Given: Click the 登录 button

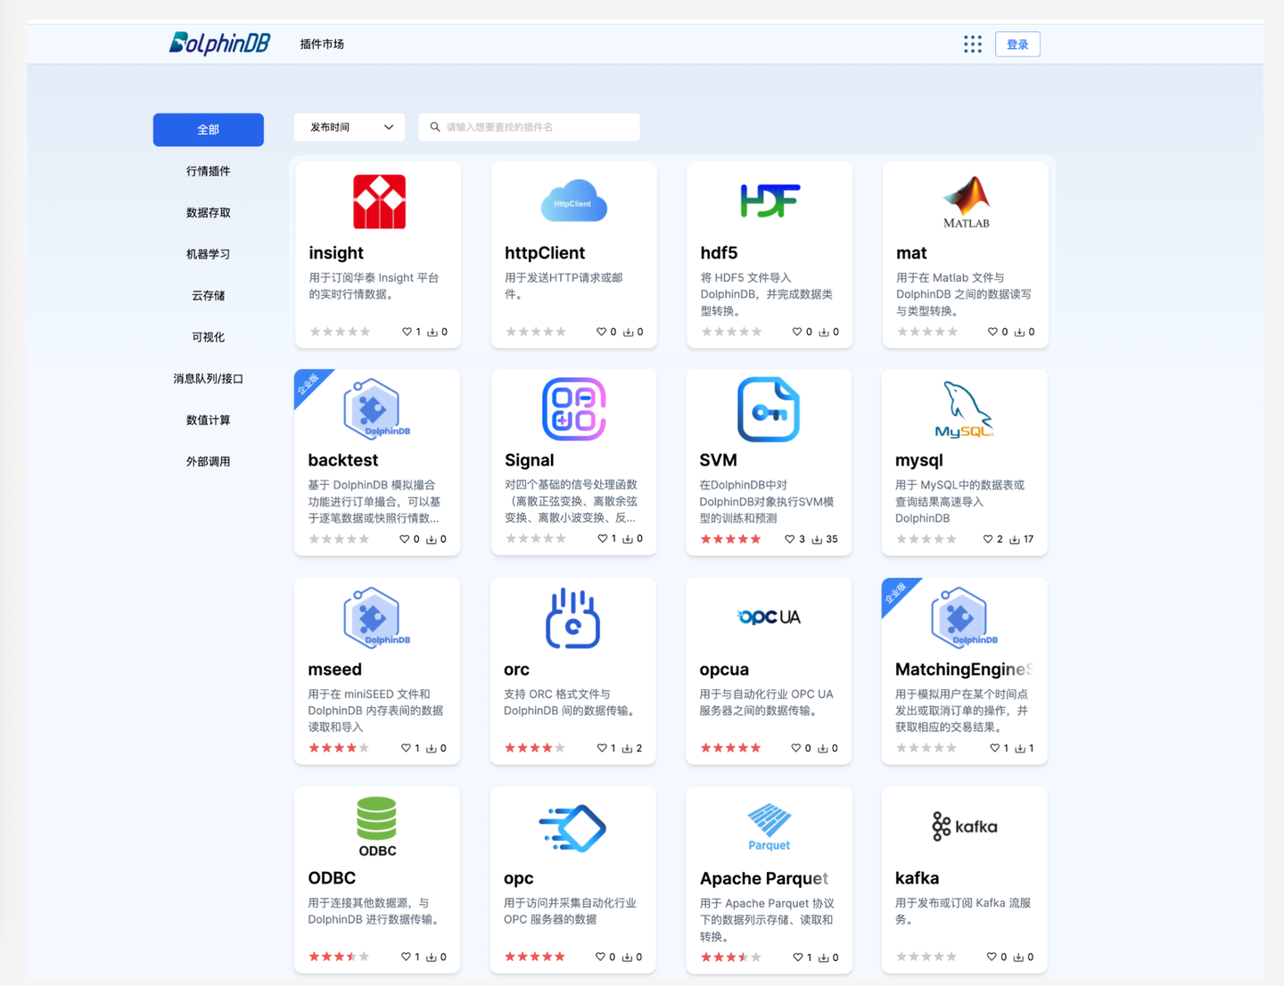Looking at the screenshot, I should [1017, 43].
